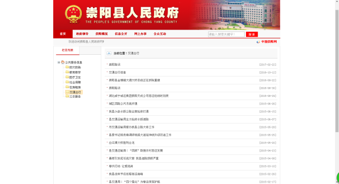339x184 pixels.
Task: Click the red 搜索 button
Action: [x=252, y=34]
